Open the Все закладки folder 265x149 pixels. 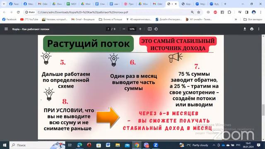coord(253,19)
